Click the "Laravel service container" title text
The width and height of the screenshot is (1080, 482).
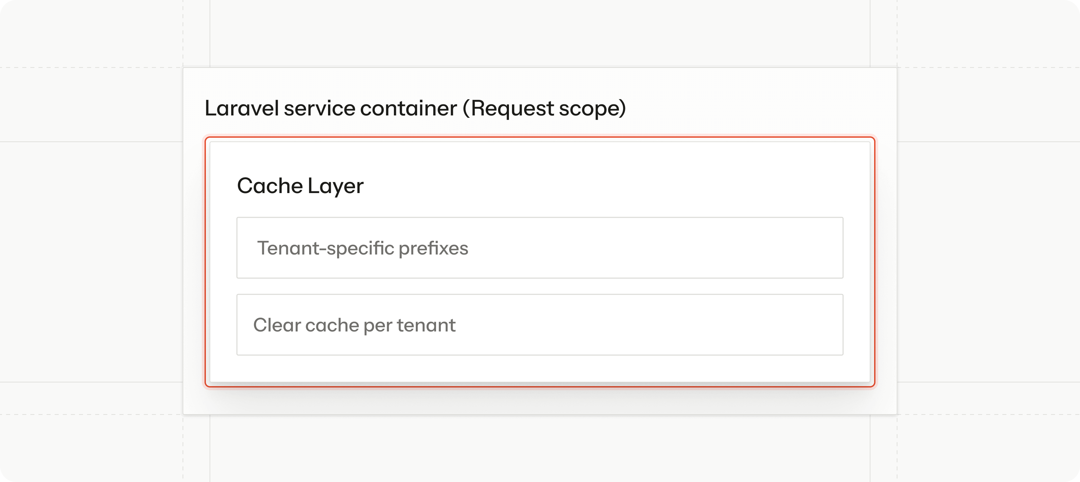pyautogui.click(x=330, y=108)
